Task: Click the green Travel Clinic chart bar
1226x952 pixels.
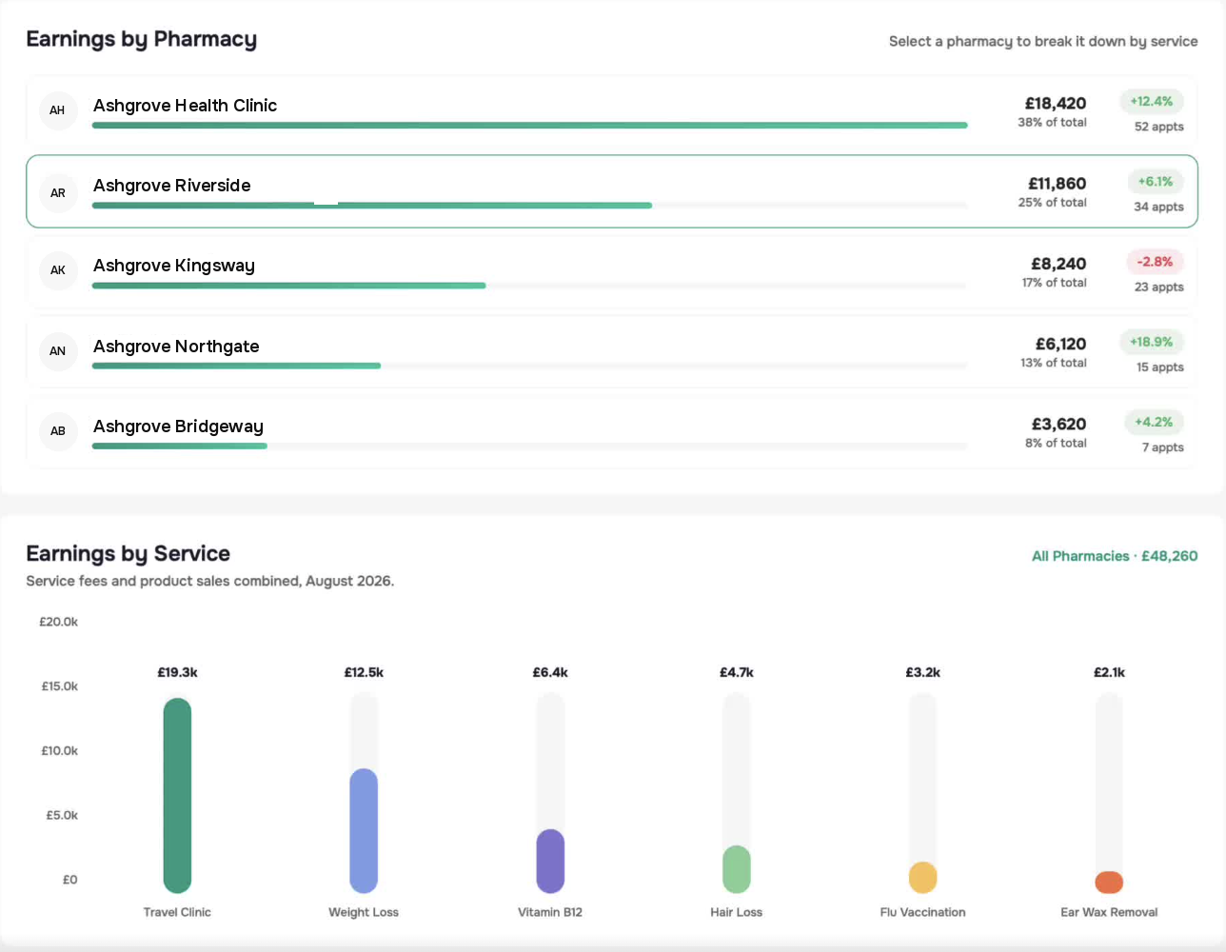Action: pyautogui.click(x=177, y=796)
